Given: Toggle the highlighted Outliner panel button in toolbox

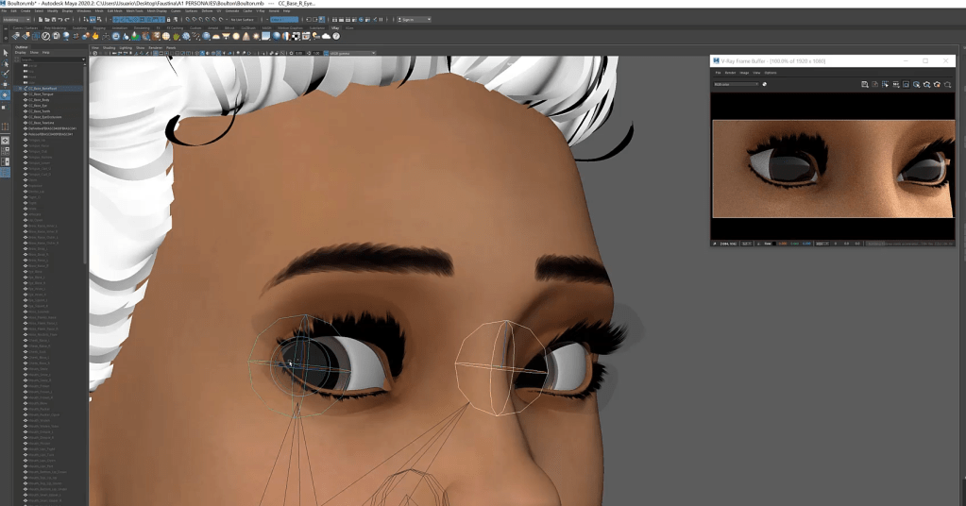Looking at the screenshot, I should click(6, 173).
